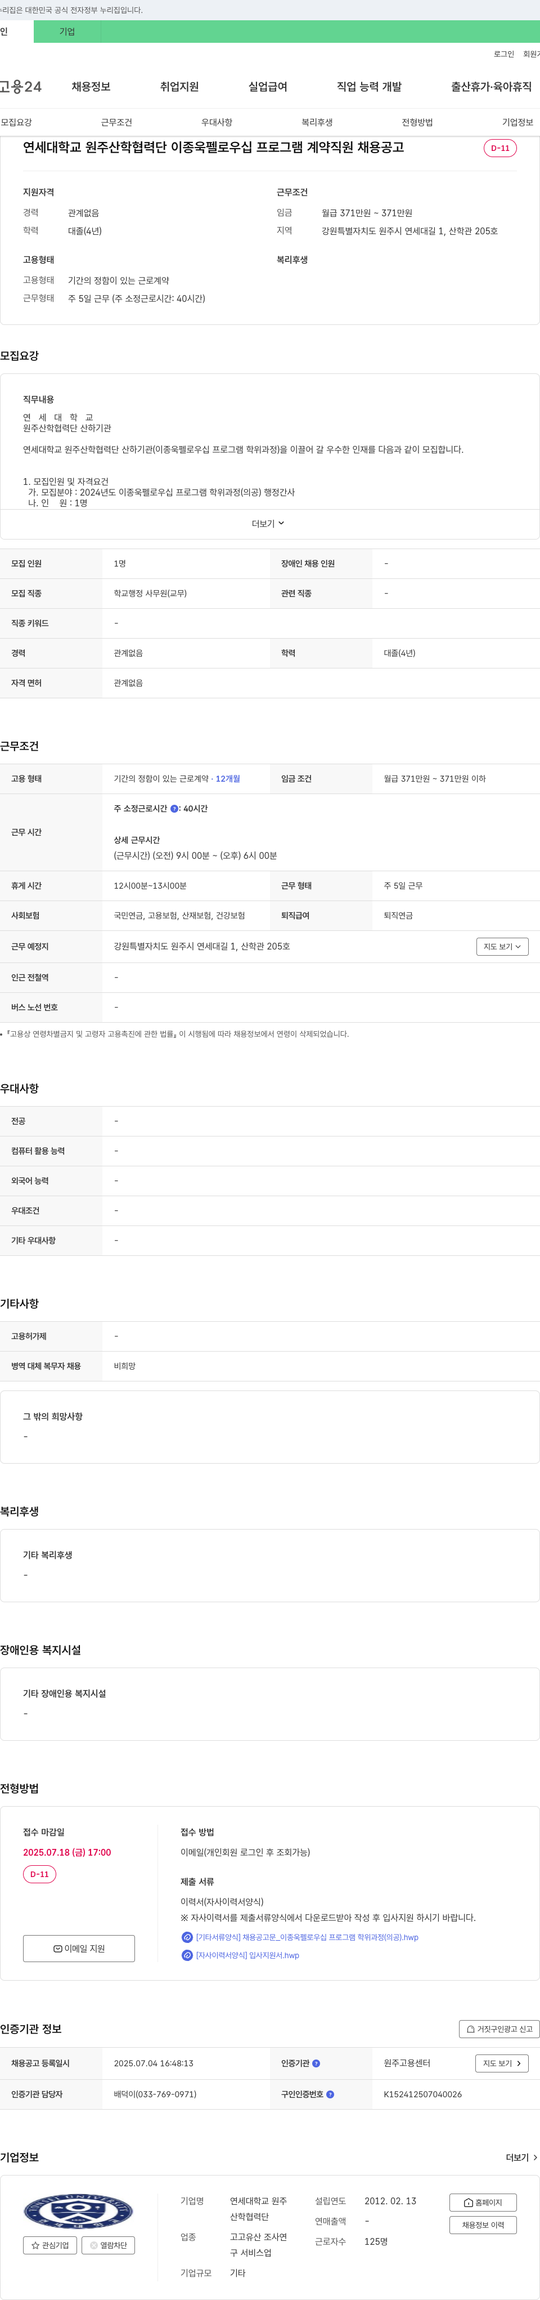
Task: Click the attachment icon for 채용공고문 hwp file
Action: 187,1937
